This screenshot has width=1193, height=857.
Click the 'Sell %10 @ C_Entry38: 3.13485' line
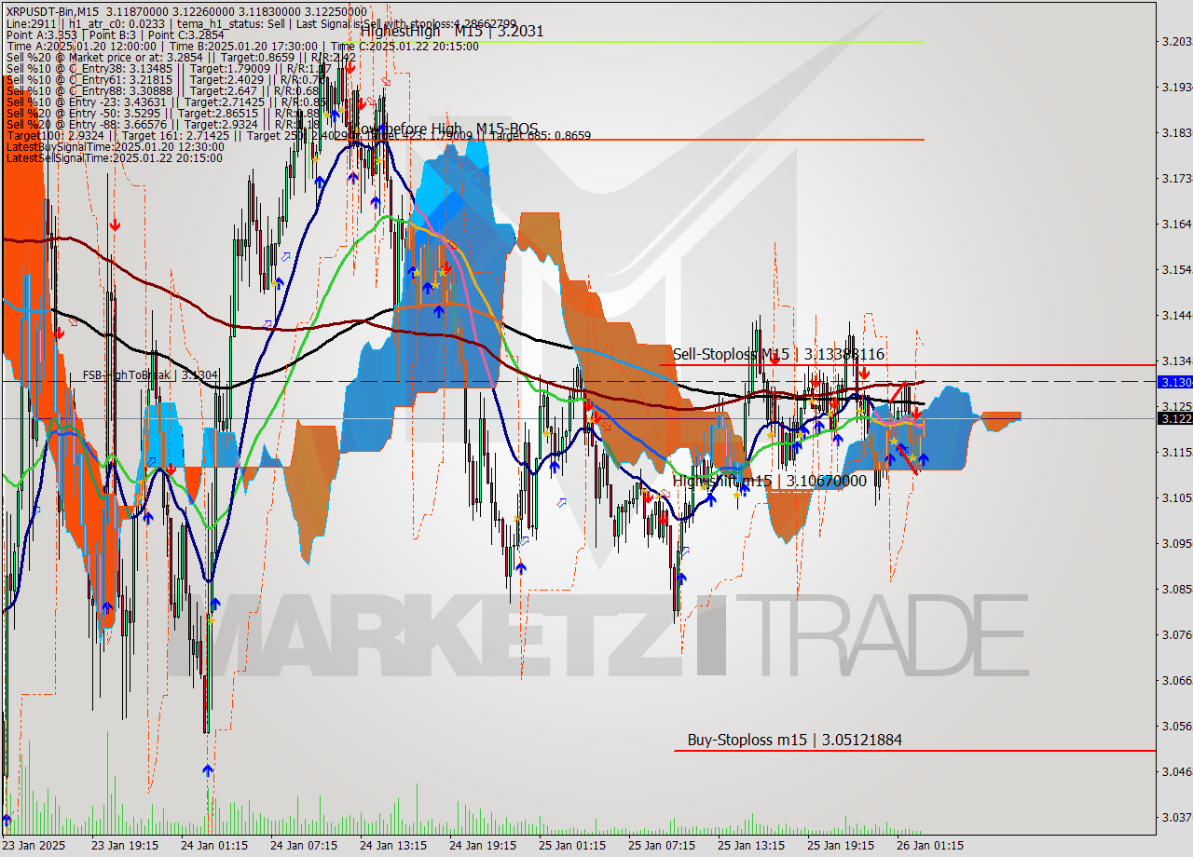pyautogui.click(x=169, y=69)
